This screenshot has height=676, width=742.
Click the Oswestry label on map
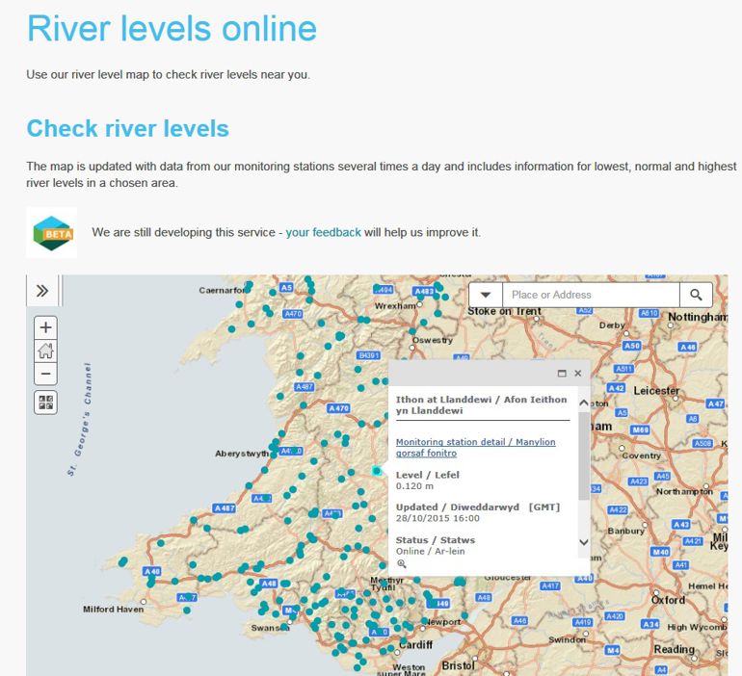(433, 340)
